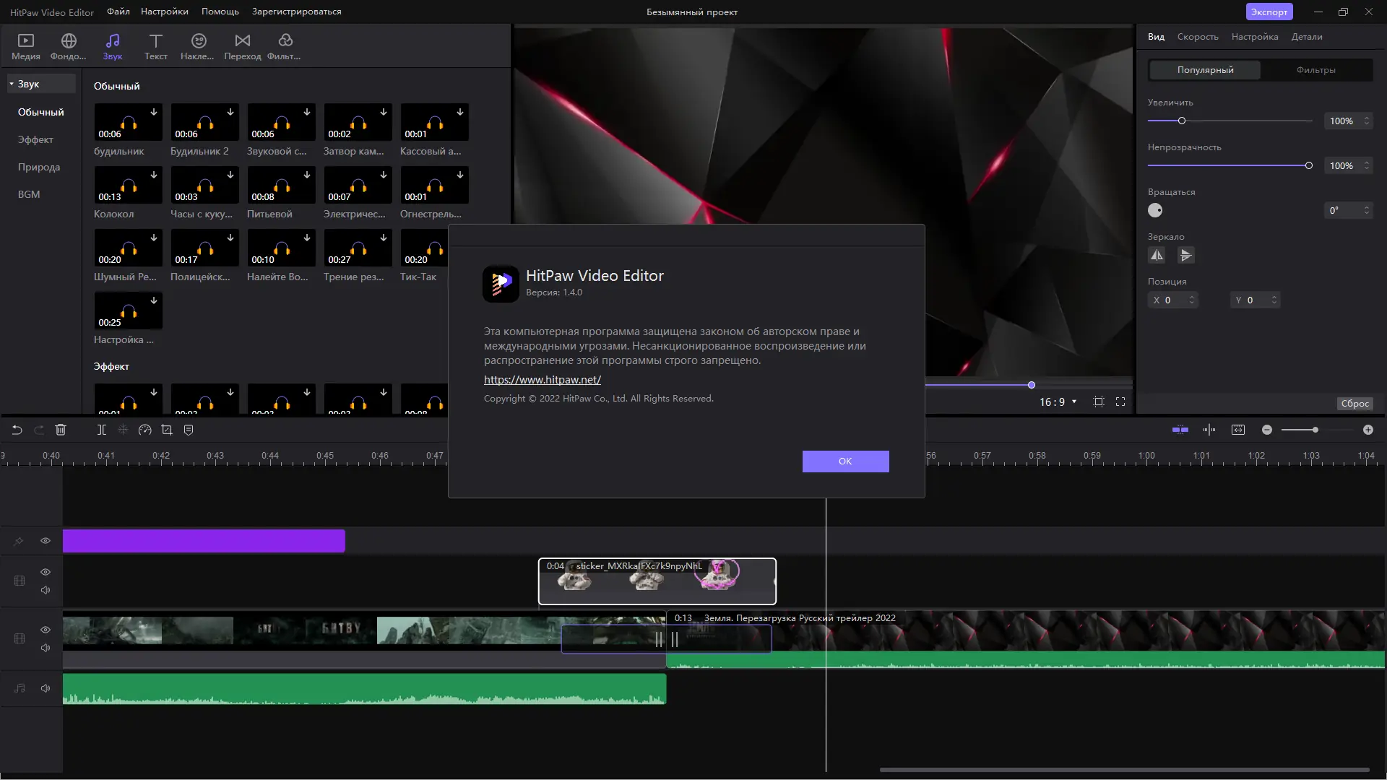Click the split clip icon
Screen dimensions: 1387x780
tap(102, 430)
